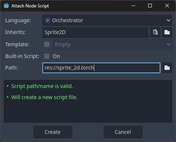Open the Orchestrator language combo box

click(x=107, y=20)
